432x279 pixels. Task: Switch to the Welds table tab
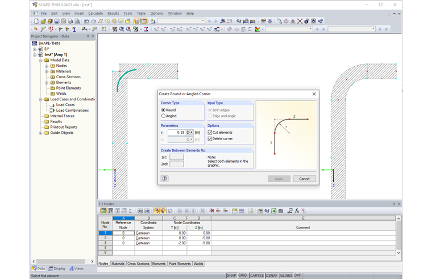coord(198,264)
